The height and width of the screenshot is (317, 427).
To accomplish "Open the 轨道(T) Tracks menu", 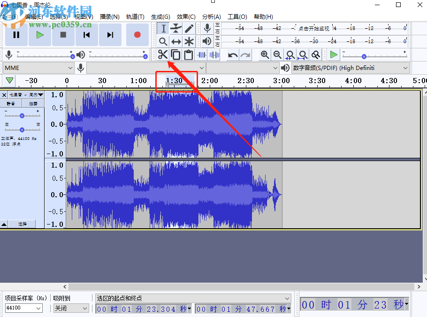I will [x=135, y=17].
